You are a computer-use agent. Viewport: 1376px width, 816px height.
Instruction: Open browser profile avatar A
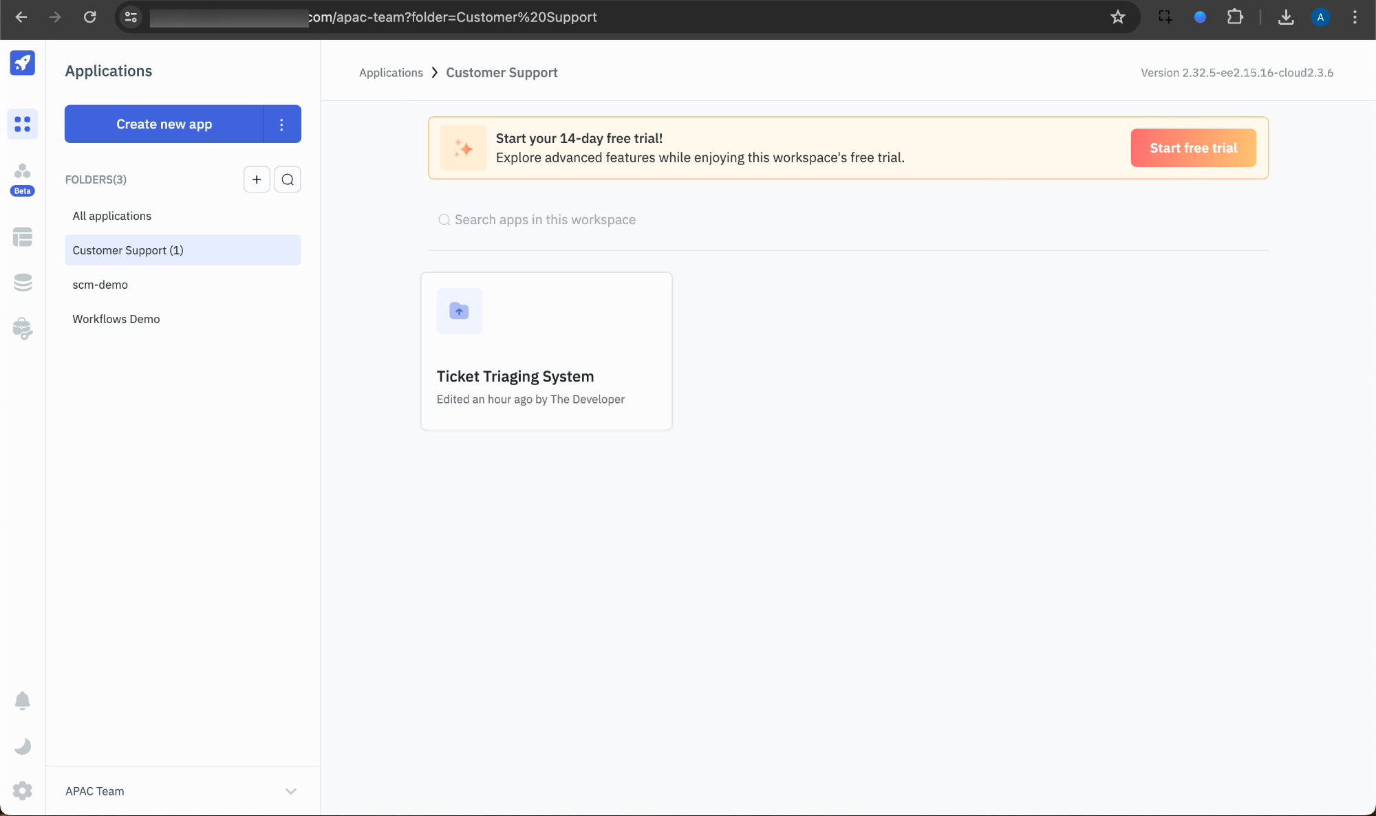point(1320,17)
